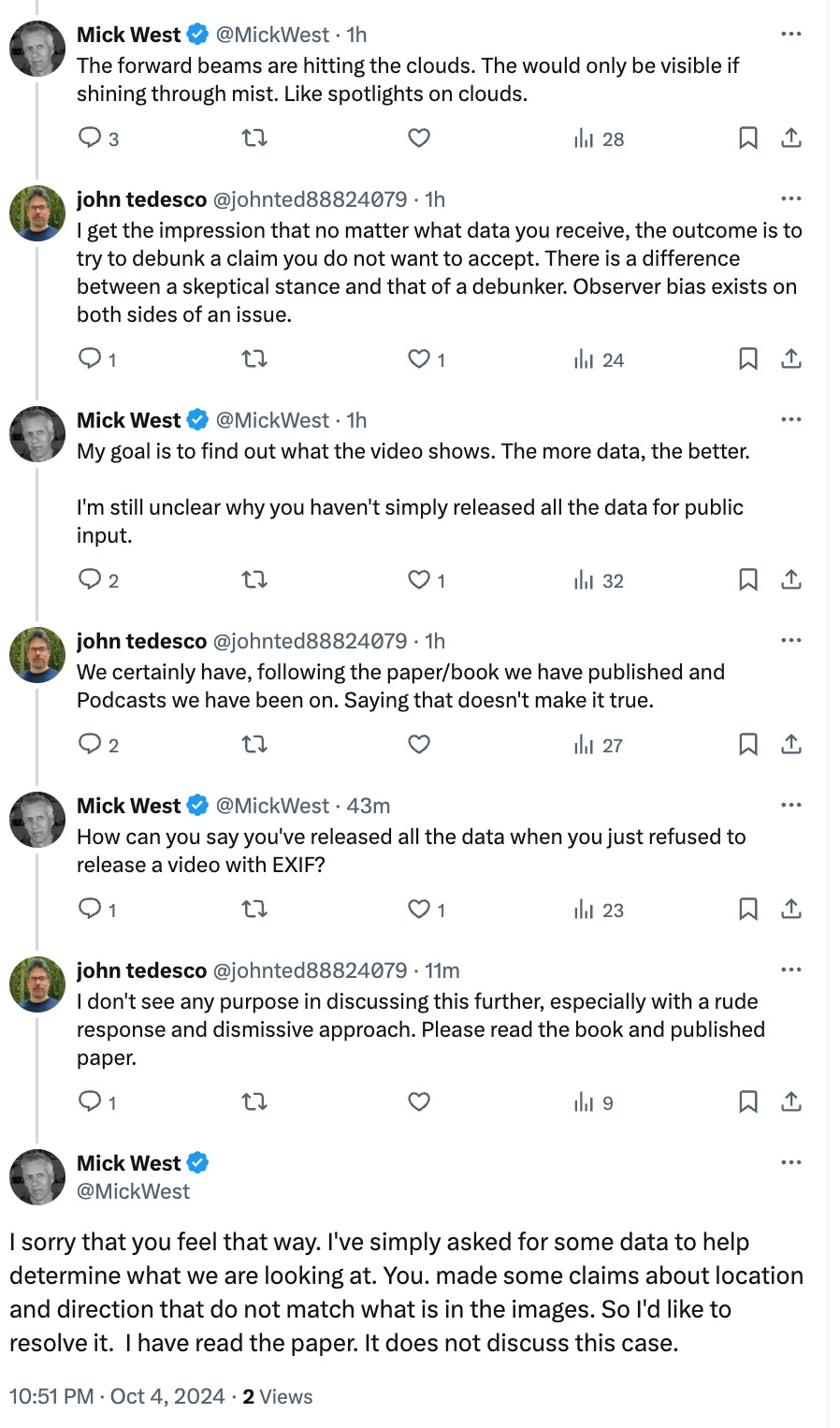Open the '10:51 PM · Oct 4, 2024' timestamp

(117, 1396)
